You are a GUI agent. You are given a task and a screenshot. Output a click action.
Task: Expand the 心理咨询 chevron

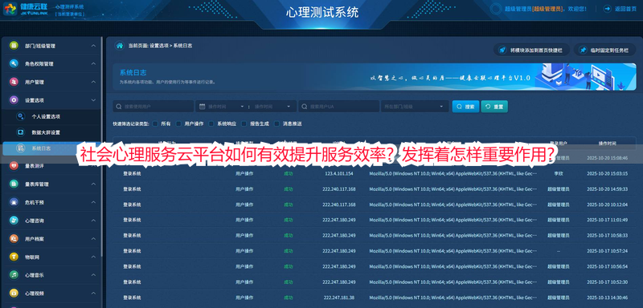[93, 221]
